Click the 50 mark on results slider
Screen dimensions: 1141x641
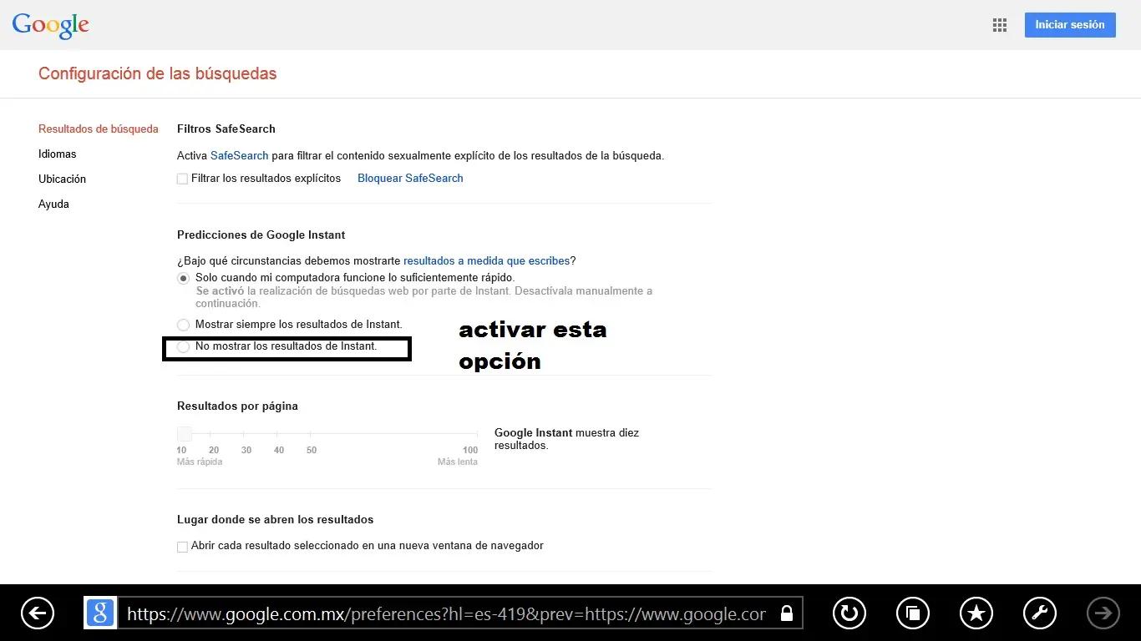(312, 450)
